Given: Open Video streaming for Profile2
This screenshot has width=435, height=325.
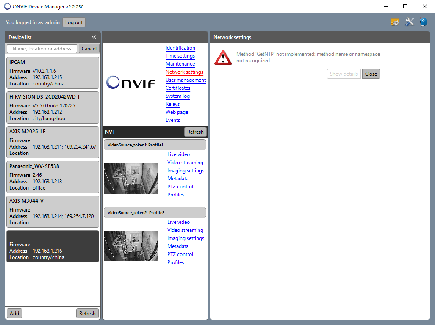Looking at the screenshot, I should click(x=186, y=230).
